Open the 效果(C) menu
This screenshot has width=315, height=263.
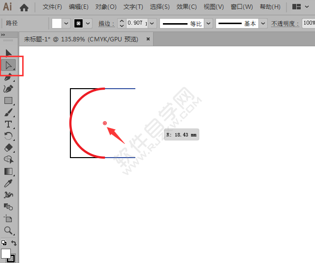[186, 7]
